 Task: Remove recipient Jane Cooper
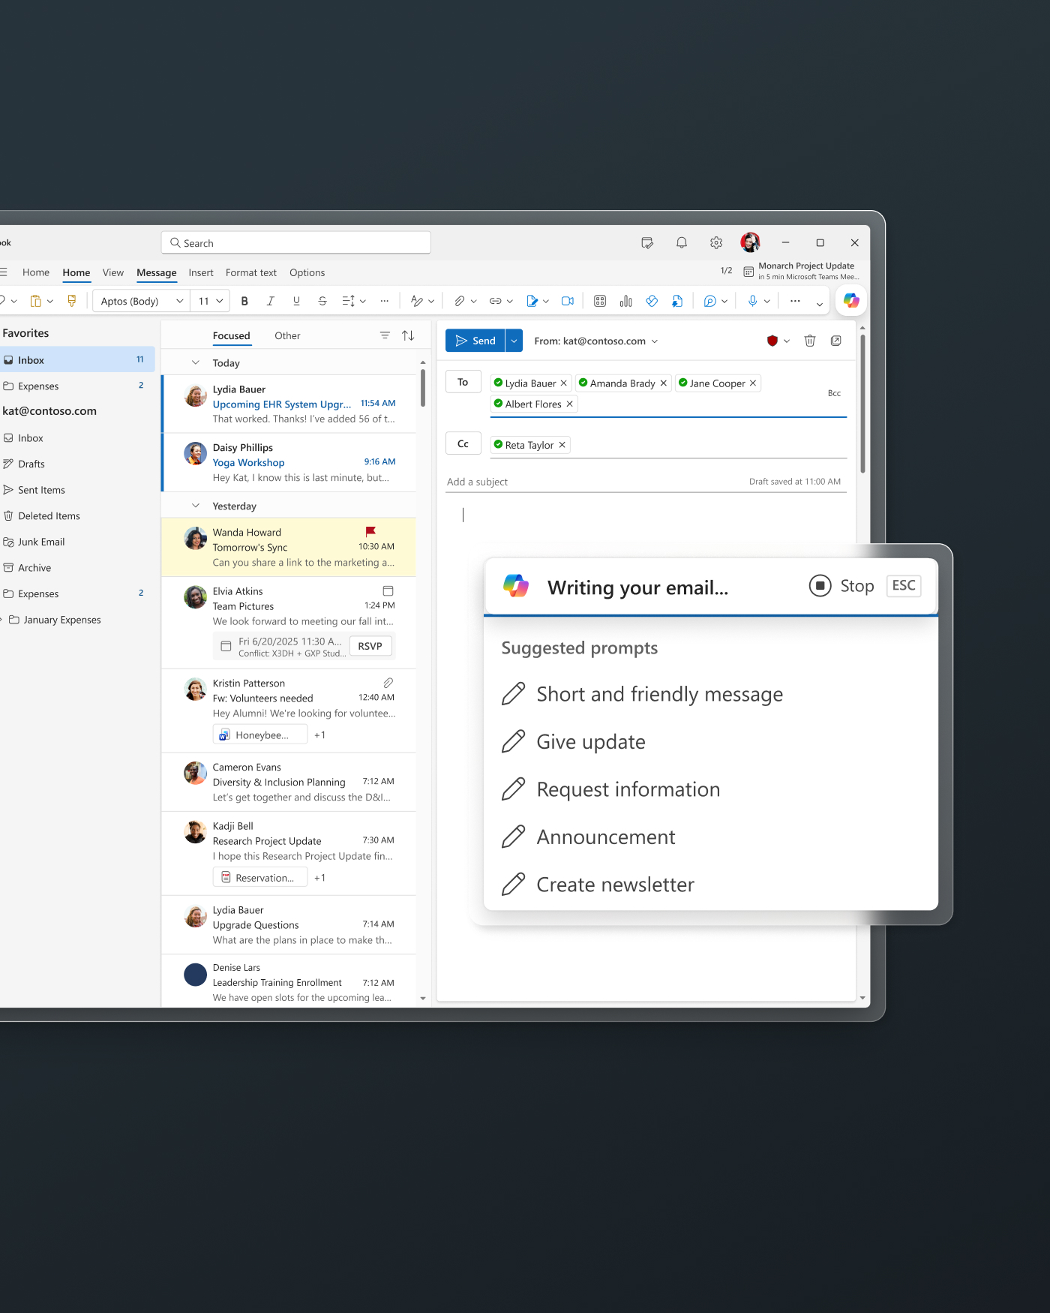pos(753,383)
